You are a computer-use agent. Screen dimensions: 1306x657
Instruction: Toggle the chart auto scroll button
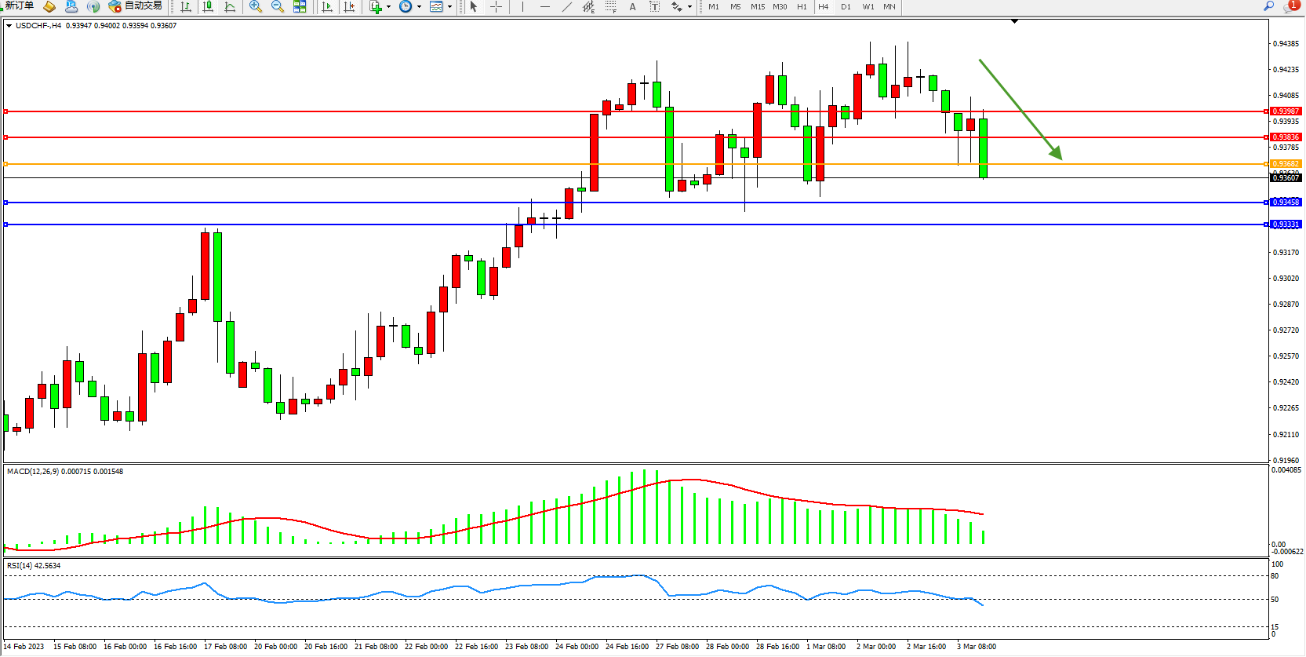pos(327,6)
